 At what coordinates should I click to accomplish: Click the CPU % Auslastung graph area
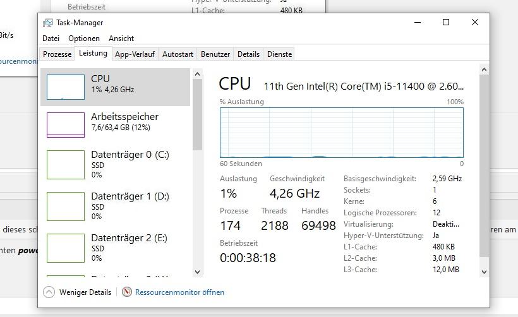click(342, 133)
